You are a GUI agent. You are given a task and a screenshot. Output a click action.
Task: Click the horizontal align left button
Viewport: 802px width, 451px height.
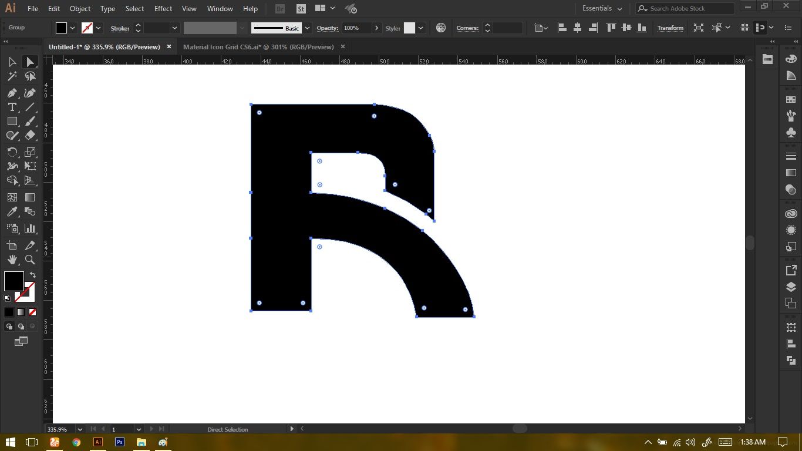point(562,28)
